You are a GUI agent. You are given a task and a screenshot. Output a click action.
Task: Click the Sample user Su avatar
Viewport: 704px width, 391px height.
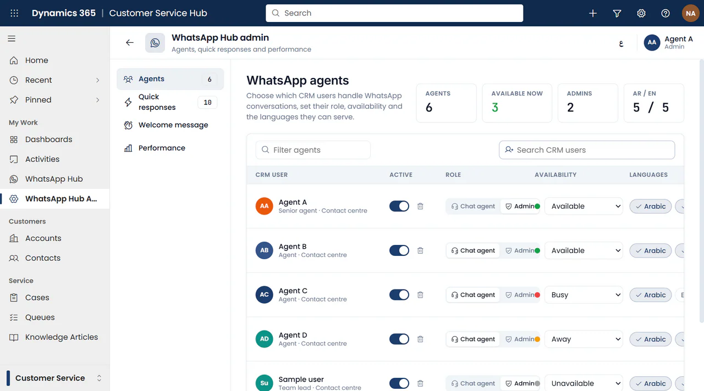[265, 383]
